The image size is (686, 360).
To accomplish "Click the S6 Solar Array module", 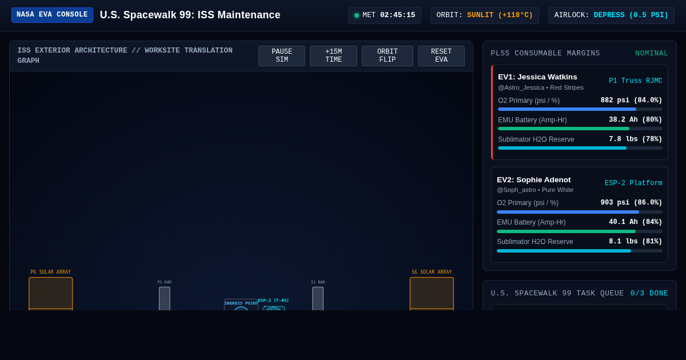I will tap(432, 294).
